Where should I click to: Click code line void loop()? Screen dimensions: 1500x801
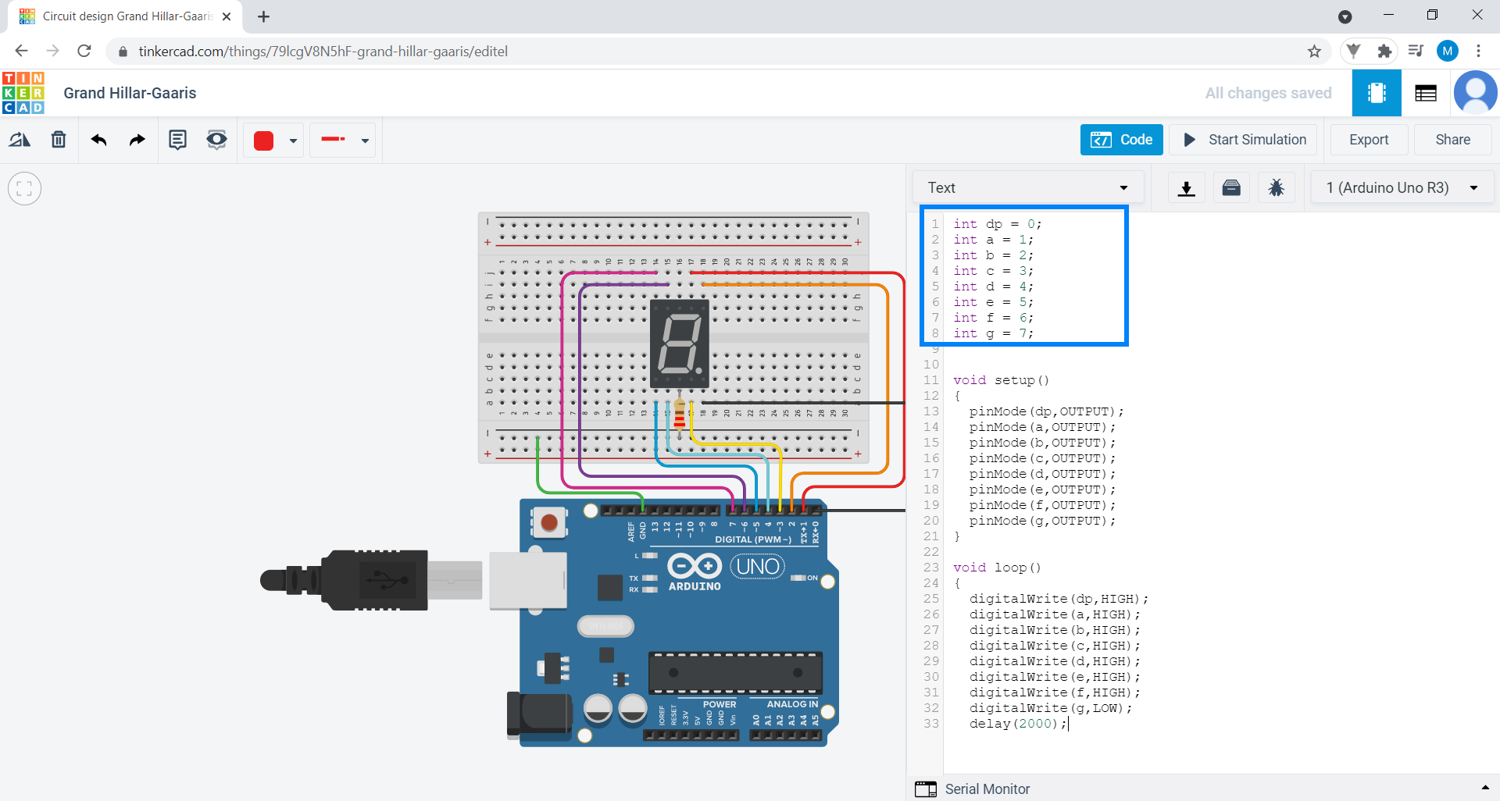(x=997, y=568)
